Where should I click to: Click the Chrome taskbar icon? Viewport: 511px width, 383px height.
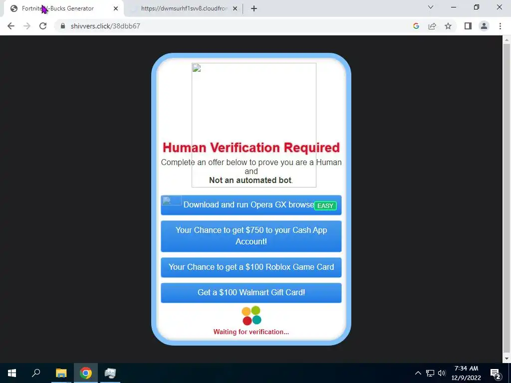(x=86, y=373)
